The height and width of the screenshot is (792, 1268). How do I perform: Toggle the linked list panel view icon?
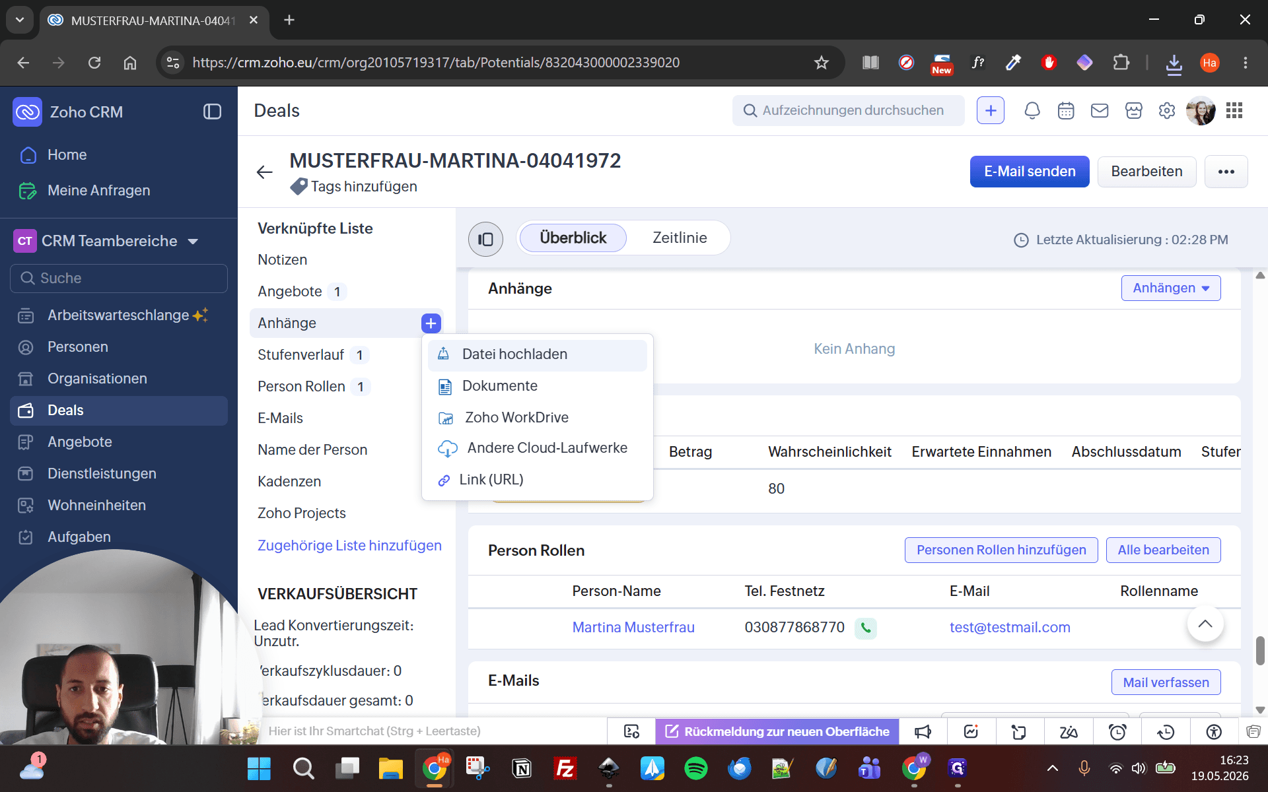pos(485,239)
